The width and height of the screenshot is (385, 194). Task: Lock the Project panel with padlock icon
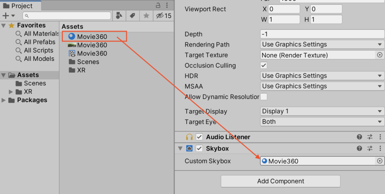click(158, 5)
